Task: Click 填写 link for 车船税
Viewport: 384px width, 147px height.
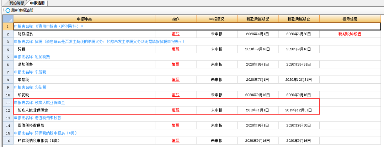Action: click(176, 79)
